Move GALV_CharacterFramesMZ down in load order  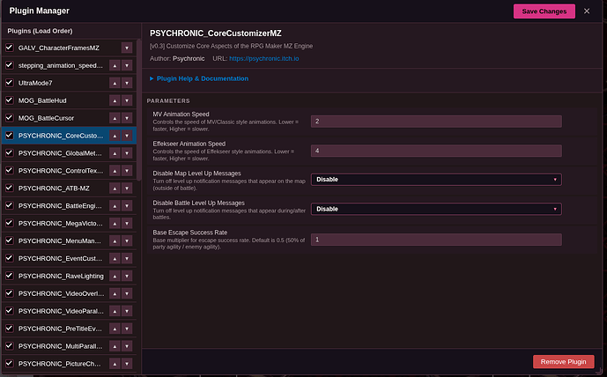click(x=127, y=48)
